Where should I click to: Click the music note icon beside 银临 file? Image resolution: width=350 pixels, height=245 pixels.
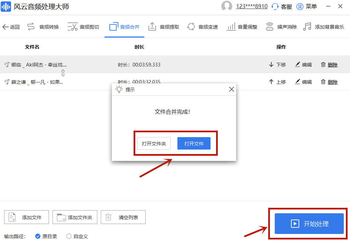coord(7,64)
